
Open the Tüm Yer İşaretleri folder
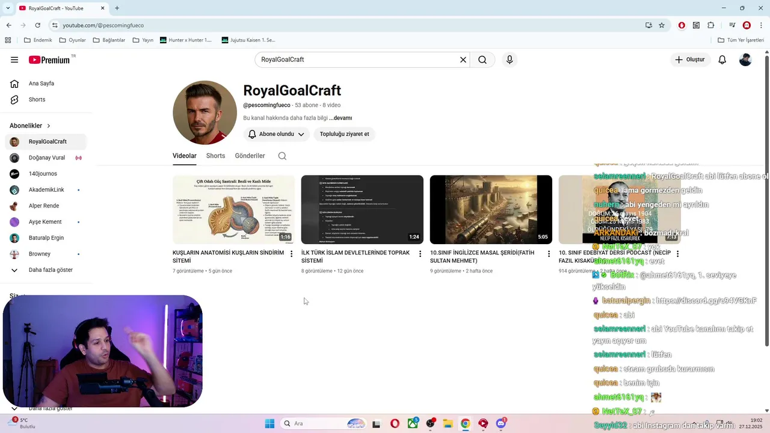point(741,40)
